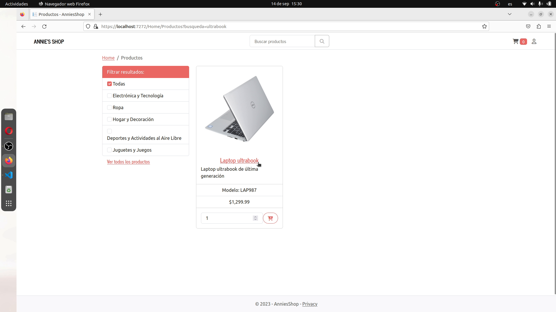Click the Laptop ultrabook de última generación description
Image resolution: width=556 pixels, height=312 pixels.
click(230, 172)
